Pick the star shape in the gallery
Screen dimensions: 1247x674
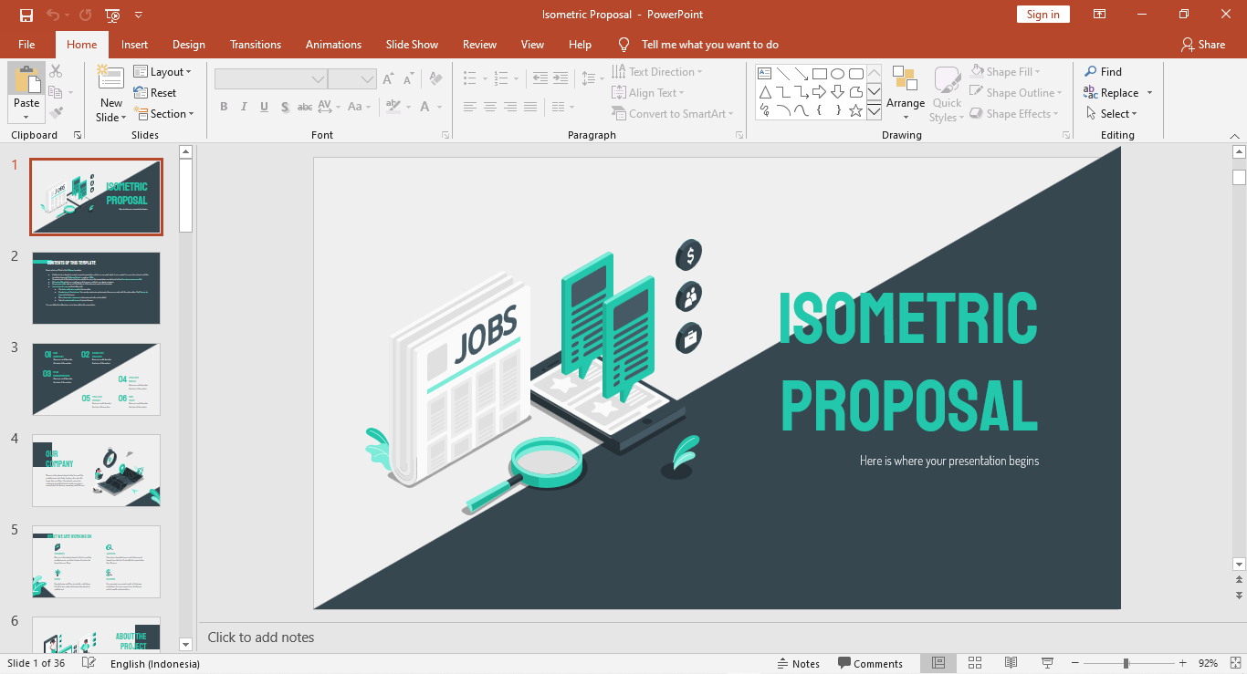point(855,110)
